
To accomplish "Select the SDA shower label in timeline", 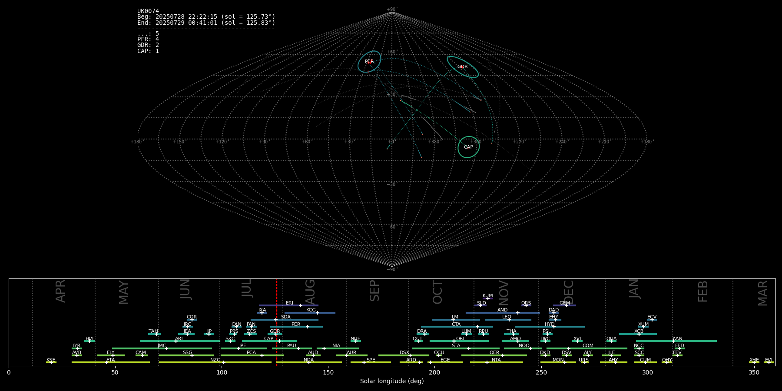I will point(285,317).
